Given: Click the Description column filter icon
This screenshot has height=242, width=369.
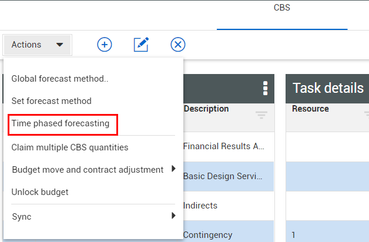Looking at the screenshot, I should (x=261, y=115).
